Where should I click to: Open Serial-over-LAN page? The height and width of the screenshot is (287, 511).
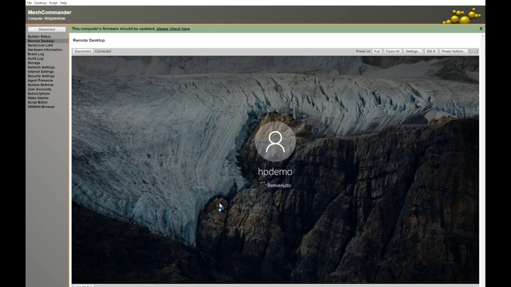pyautogui.click(x=40, y=45)
